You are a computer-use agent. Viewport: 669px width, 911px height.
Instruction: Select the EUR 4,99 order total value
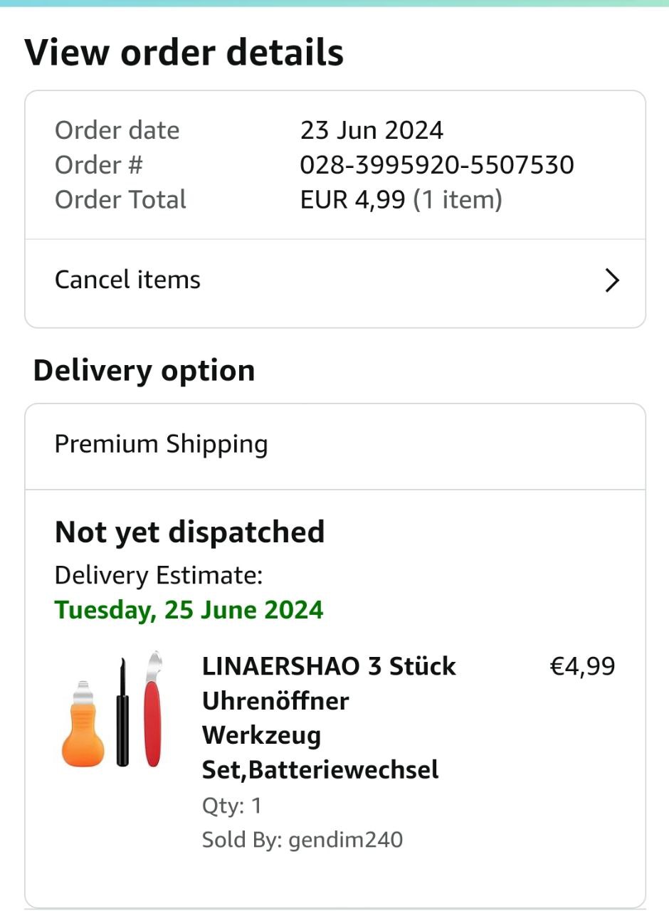pyautogui.click(x=354, y=200)
